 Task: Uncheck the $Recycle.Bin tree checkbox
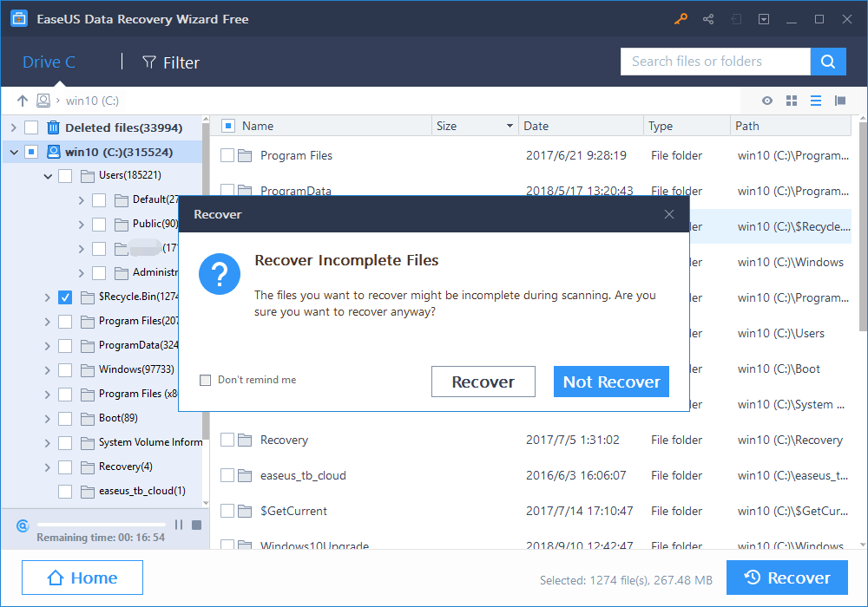(x=65, y=297)
